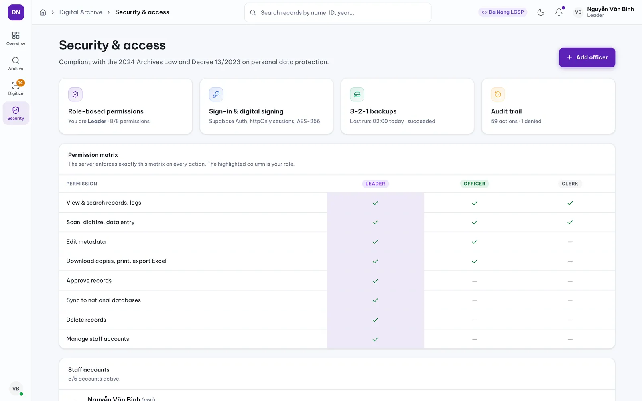
Task: Go to the Archive sidebar item
Action: pos(16,64)
